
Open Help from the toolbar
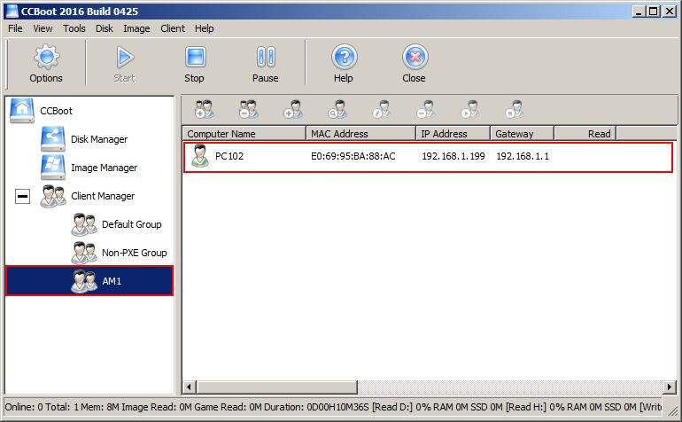[344, 64]
